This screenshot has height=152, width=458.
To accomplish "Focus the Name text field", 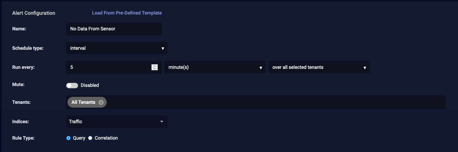I will (114, 29).
